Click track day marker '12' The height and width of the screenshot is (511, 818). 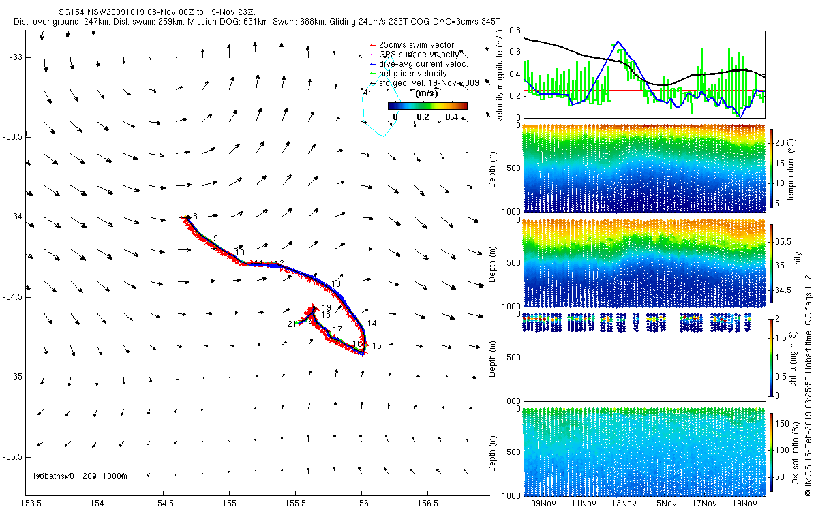coord(279,264)
